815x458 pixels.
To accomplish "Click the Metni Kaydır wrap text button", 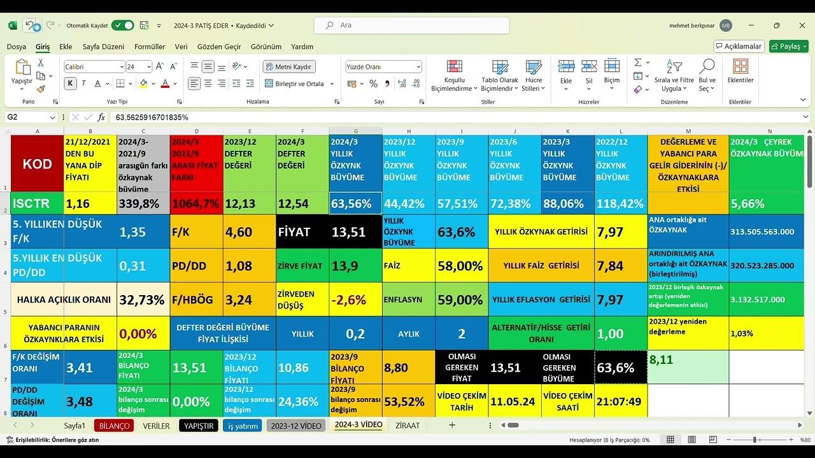I will (289, 67).
